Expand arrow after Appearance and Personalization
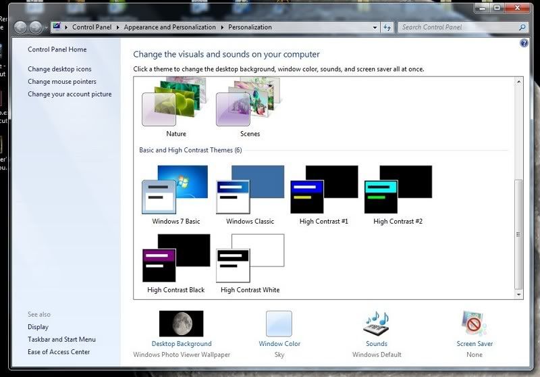The height and width of the screenshot is (377, 540). tap(222, 27)
